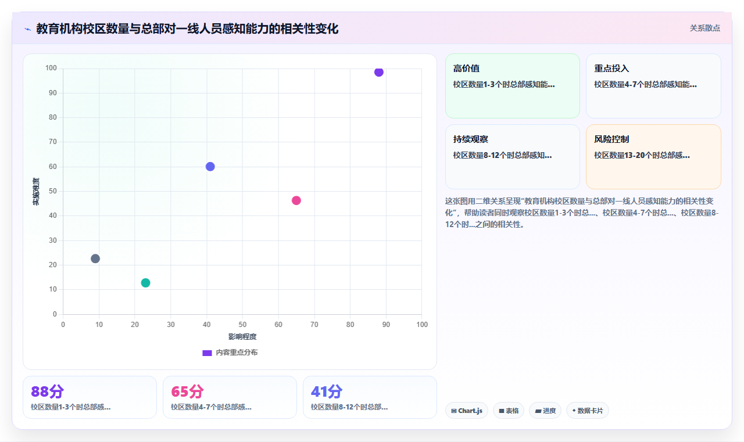Click the lightning icon beside the title
The height and width of the screenshot is (442, 744).
27,29
